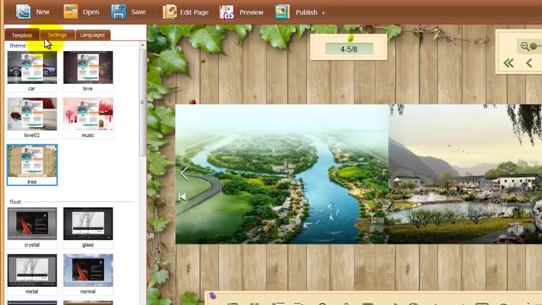This screenshot has height=305, width=542.
Task: Select the car theme template
Action: [32, 71]
